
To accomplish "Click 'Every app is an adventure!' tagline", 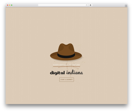I will [x=66, y=65].
